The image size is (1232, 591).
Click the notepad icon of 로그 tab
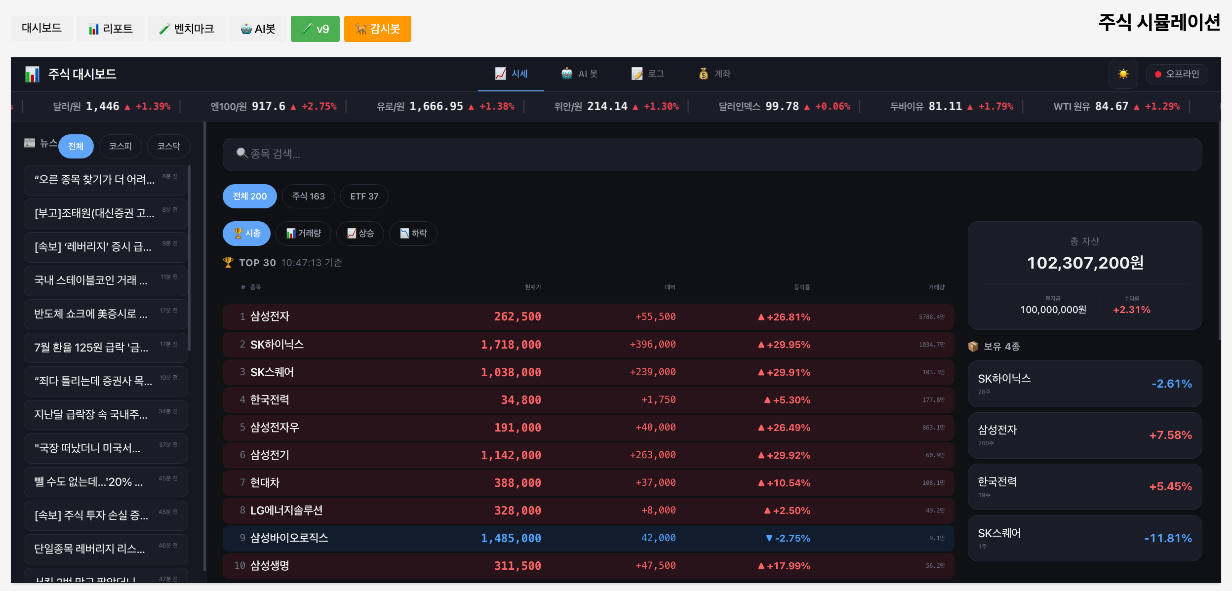[637, 74]
